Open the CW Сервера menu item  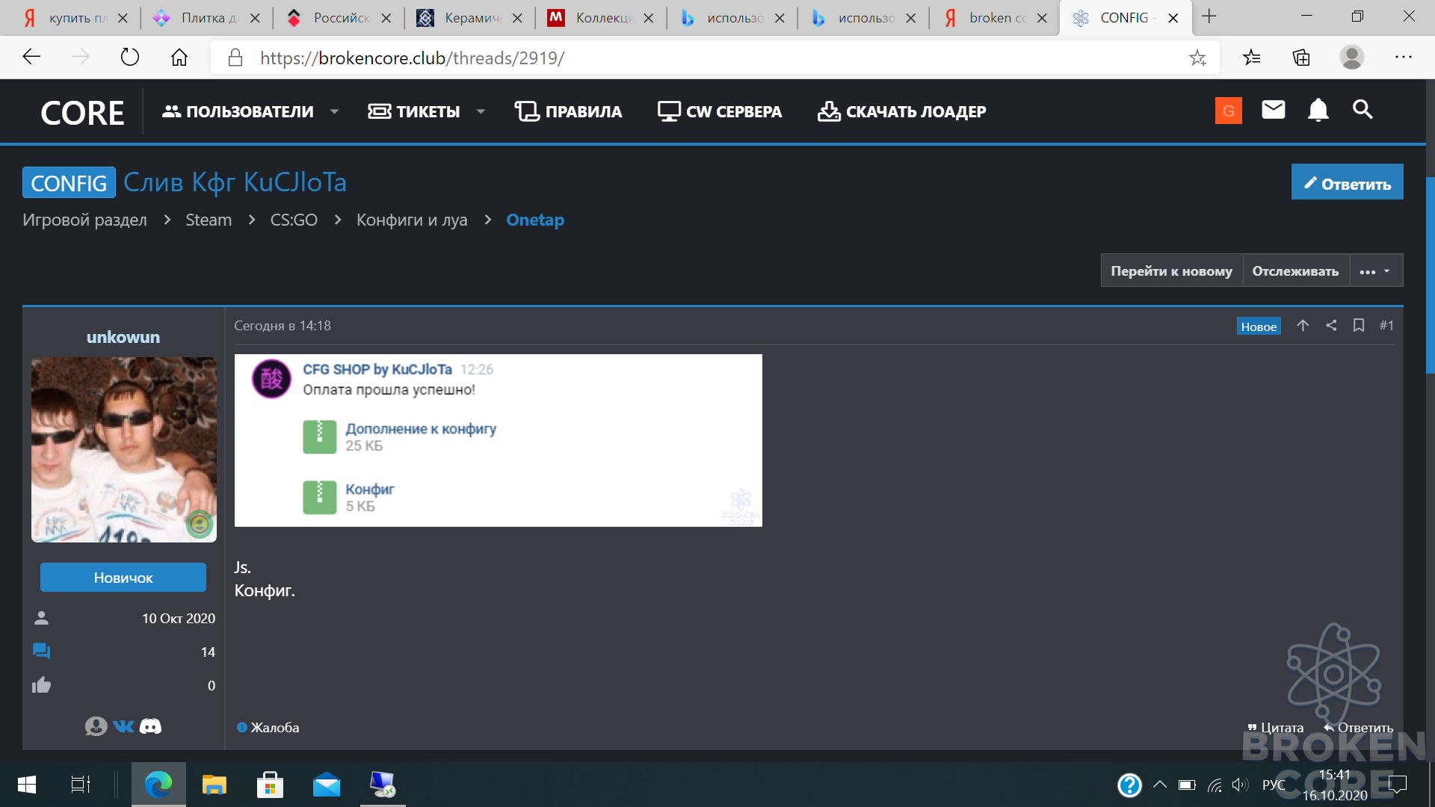[x=720, y=111]
